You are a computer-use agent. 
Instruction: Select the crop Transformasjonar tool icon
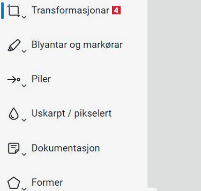[14, 11]
